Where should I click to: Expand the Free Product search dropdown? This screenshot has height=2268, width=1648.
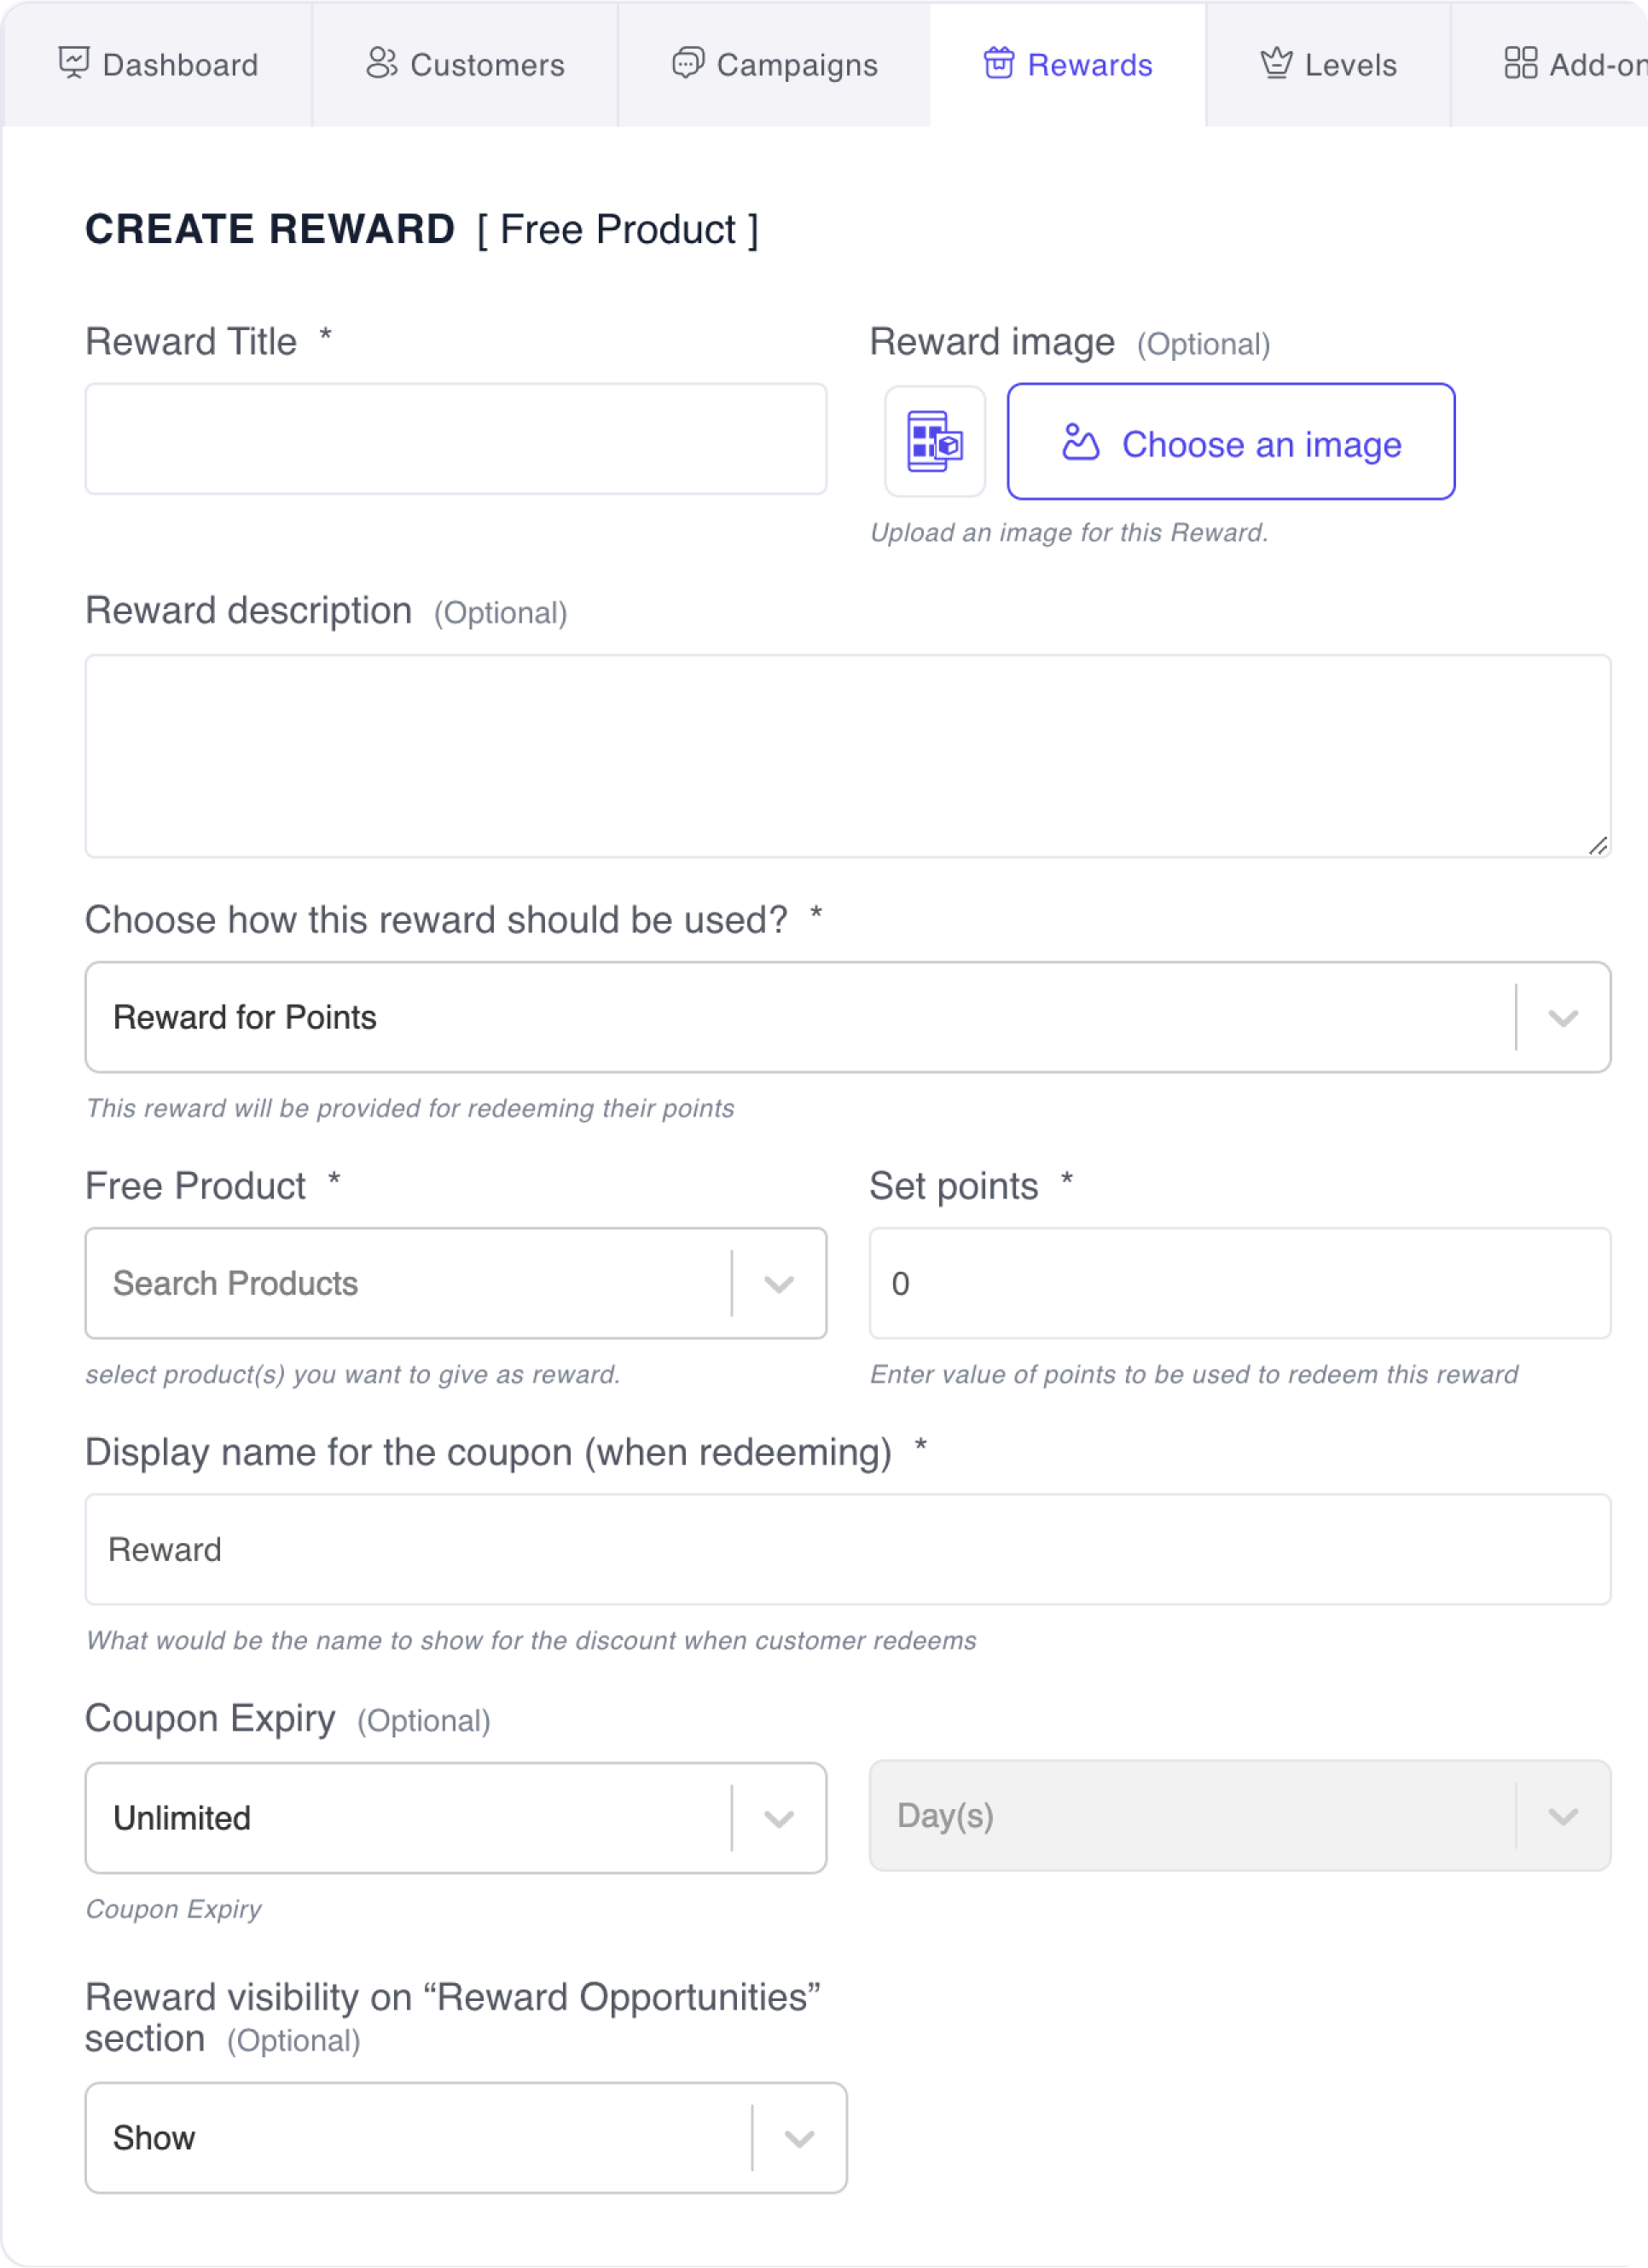point(781,1282)
